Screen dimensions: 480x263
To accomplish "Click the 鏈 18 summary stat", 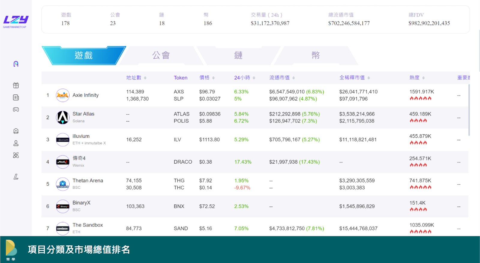I will [x=162, y=19].
